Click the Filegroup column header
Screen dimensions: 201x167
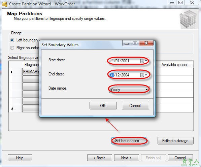[x=31, y=65]
